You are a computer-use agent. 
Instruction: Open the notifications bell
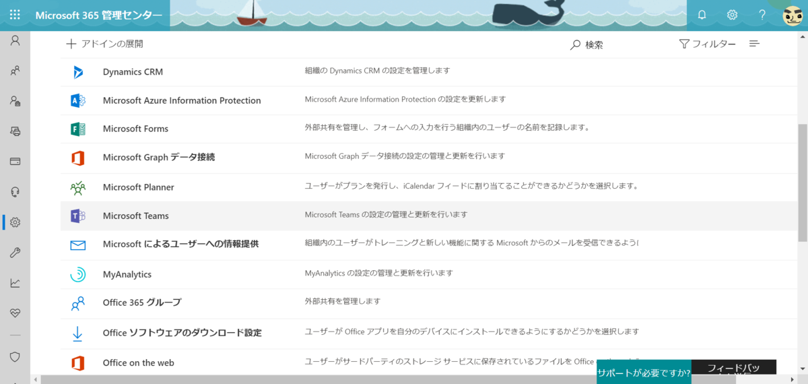pyautogui.click(x=702, y=15)
